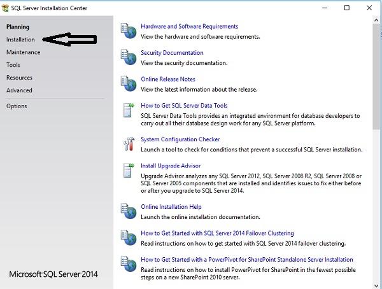
Task: Click the Security Documentation globe icon
Action: pyautogui.click(x=129, y=57)
